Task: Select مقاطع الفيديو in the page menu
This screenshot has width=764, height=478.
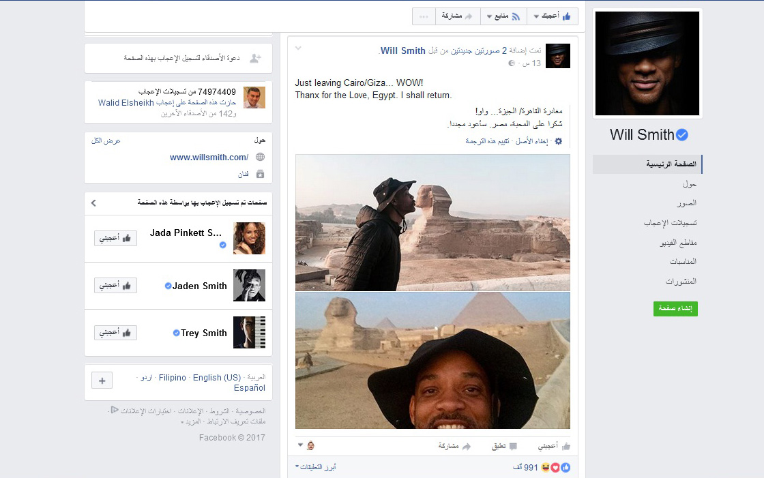Action: coord(678,242)
